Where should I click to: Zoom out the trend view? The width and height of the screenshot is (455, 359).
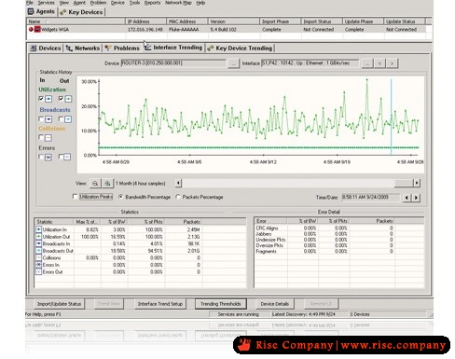pos(95,184)
